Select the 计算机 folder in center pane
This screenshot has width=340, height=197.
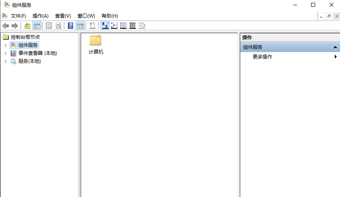coord(95,40)
